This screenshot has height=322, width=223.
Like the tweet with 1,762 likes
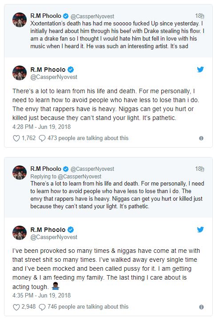[16, 138]
